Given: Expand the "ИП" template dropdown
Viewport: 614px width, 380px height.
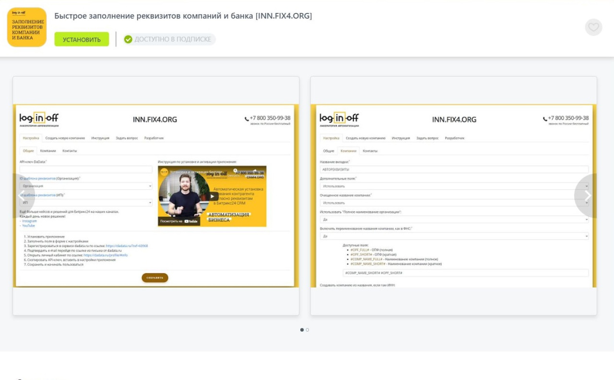Looking at the screenshot, I should (x=86, y=203).
